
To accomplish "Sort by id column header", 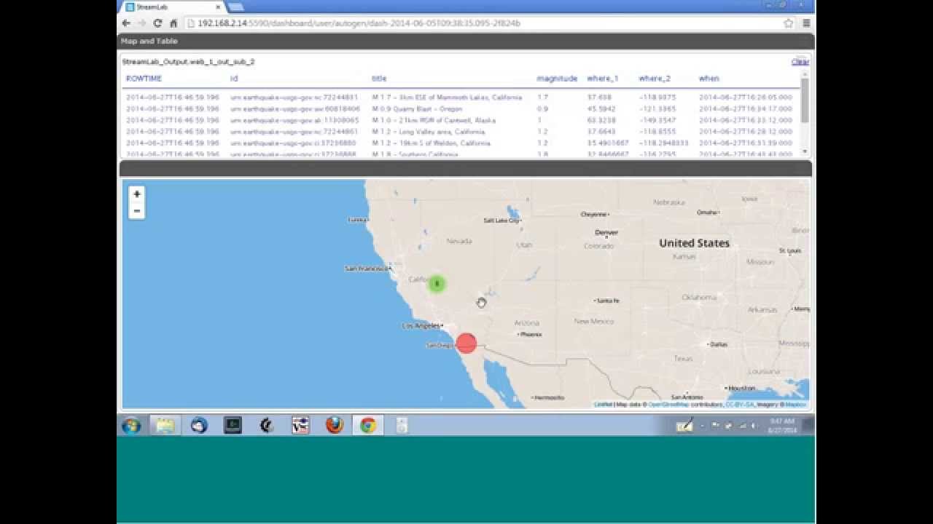I will pyautogui.click(x=234, y=79).
